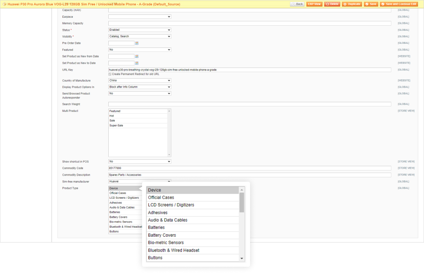Click into the Commodity Code field
The height and width of the screenshot is (274, 424).
tap(249, 168)
